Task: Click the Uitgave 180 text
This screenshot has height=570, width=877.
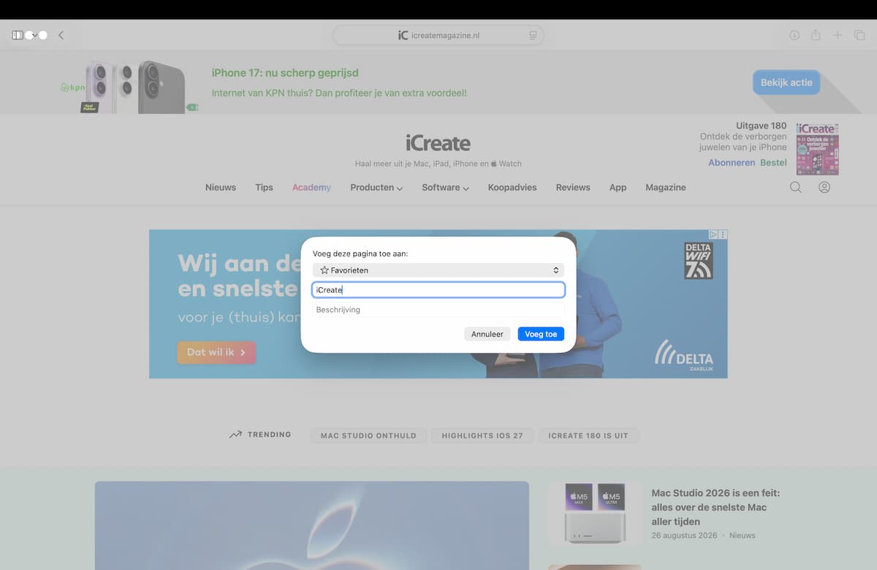Action: coord(762,126)
